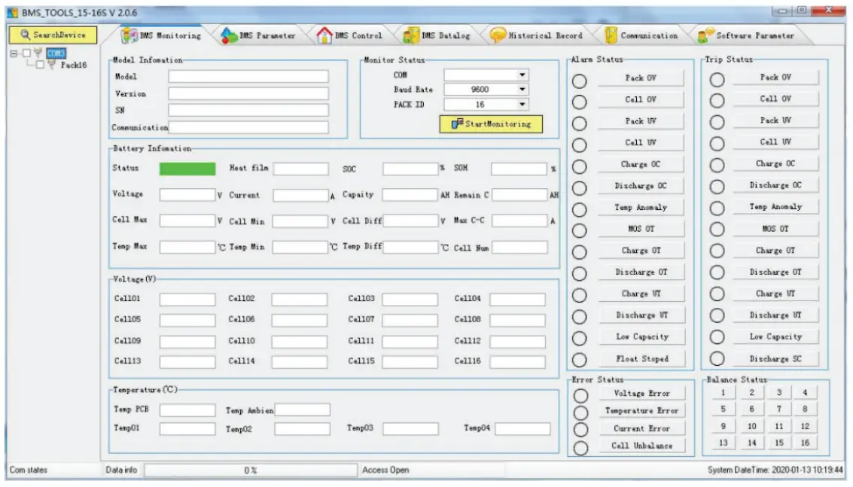Click the Pack16 device icon

pyautogui.click(x=52, y=64)
